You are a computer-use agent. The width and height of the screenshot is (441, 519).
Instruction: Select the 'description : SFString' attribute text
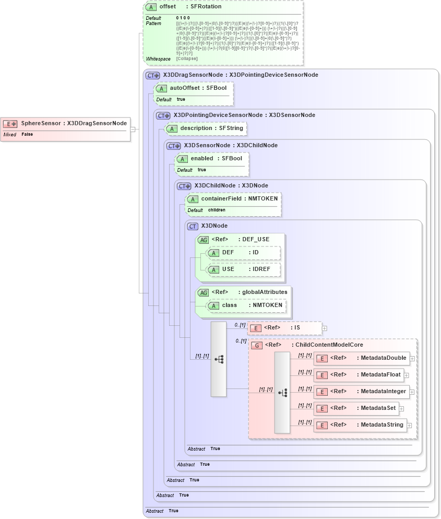(212, 128)
